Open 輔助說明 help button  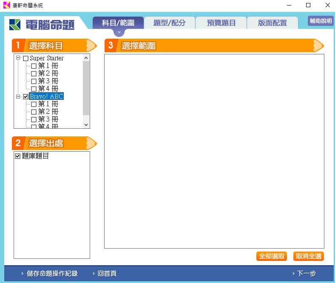tap(321, 21)
